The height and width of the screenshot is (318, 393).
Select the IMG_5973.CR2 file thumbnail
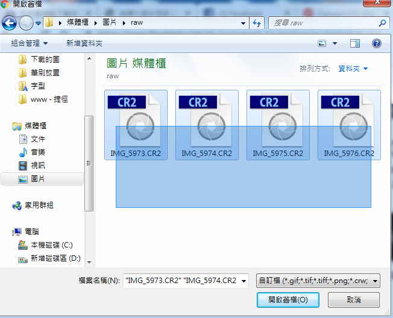click(136, 125)
